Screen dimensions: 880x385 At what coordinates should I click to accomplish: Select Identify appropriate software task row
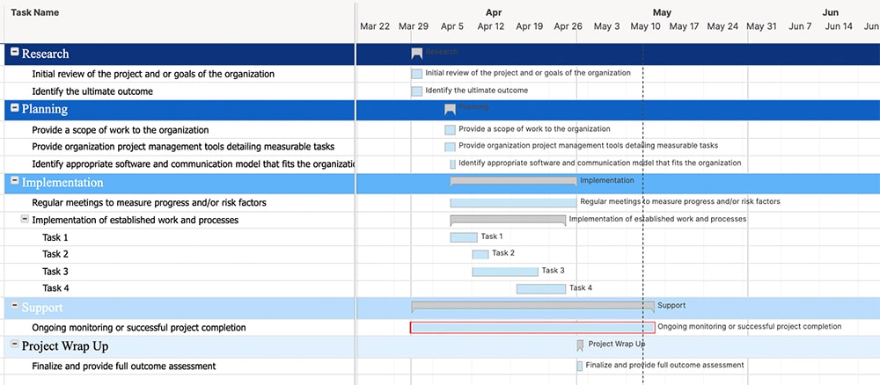pos(193,164)
